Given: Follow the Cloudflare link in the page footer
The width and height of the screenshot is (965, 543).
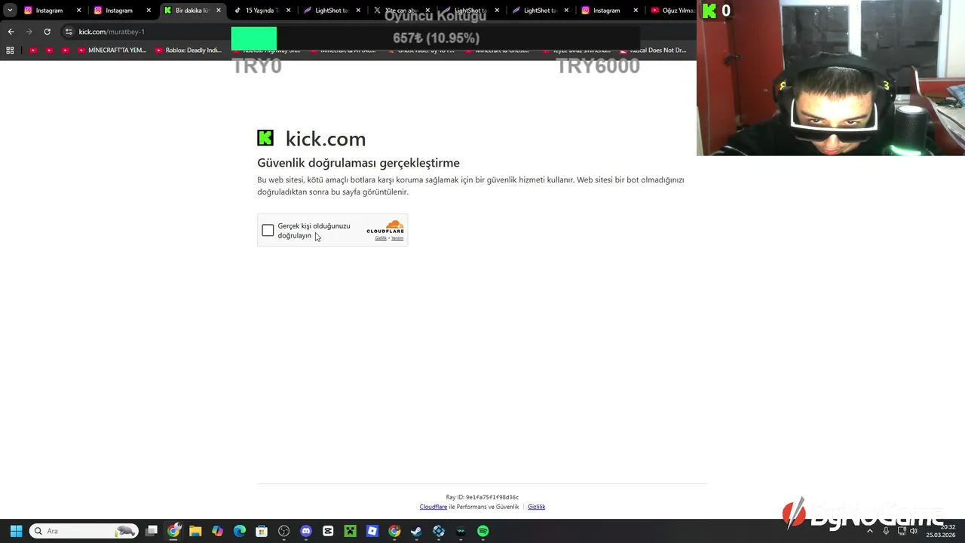Looking at the screenshot, I should [433, 507].
